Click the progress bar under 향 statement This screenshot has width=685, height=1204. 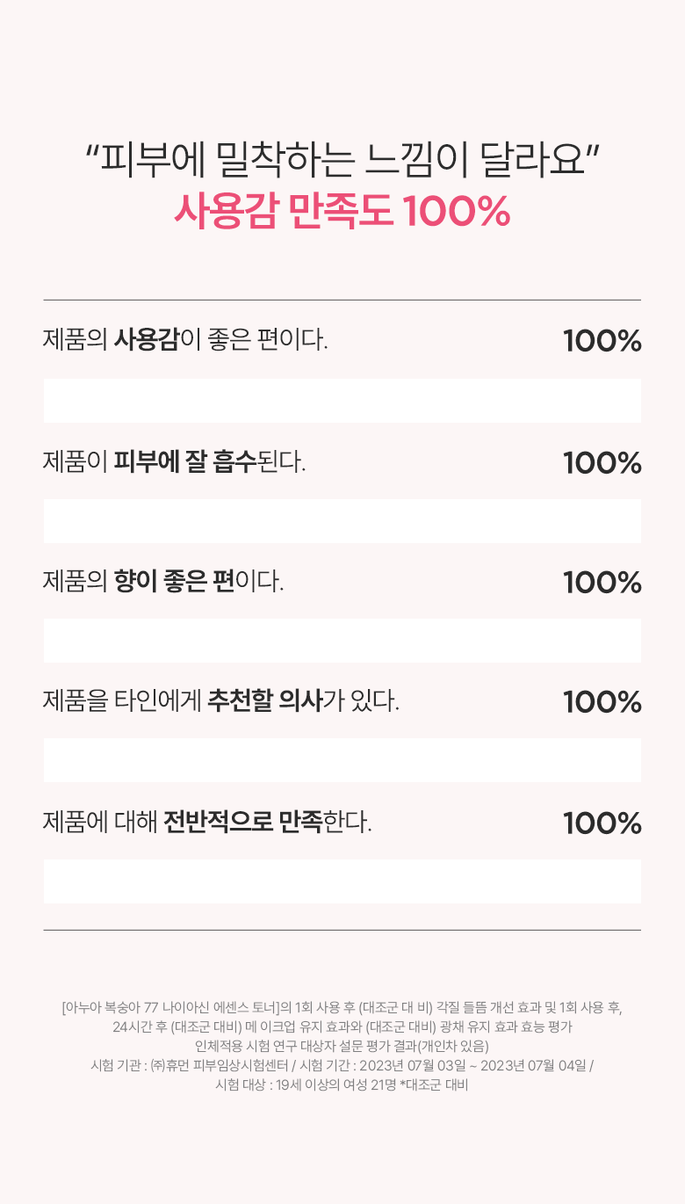click(x=342, y=641)
